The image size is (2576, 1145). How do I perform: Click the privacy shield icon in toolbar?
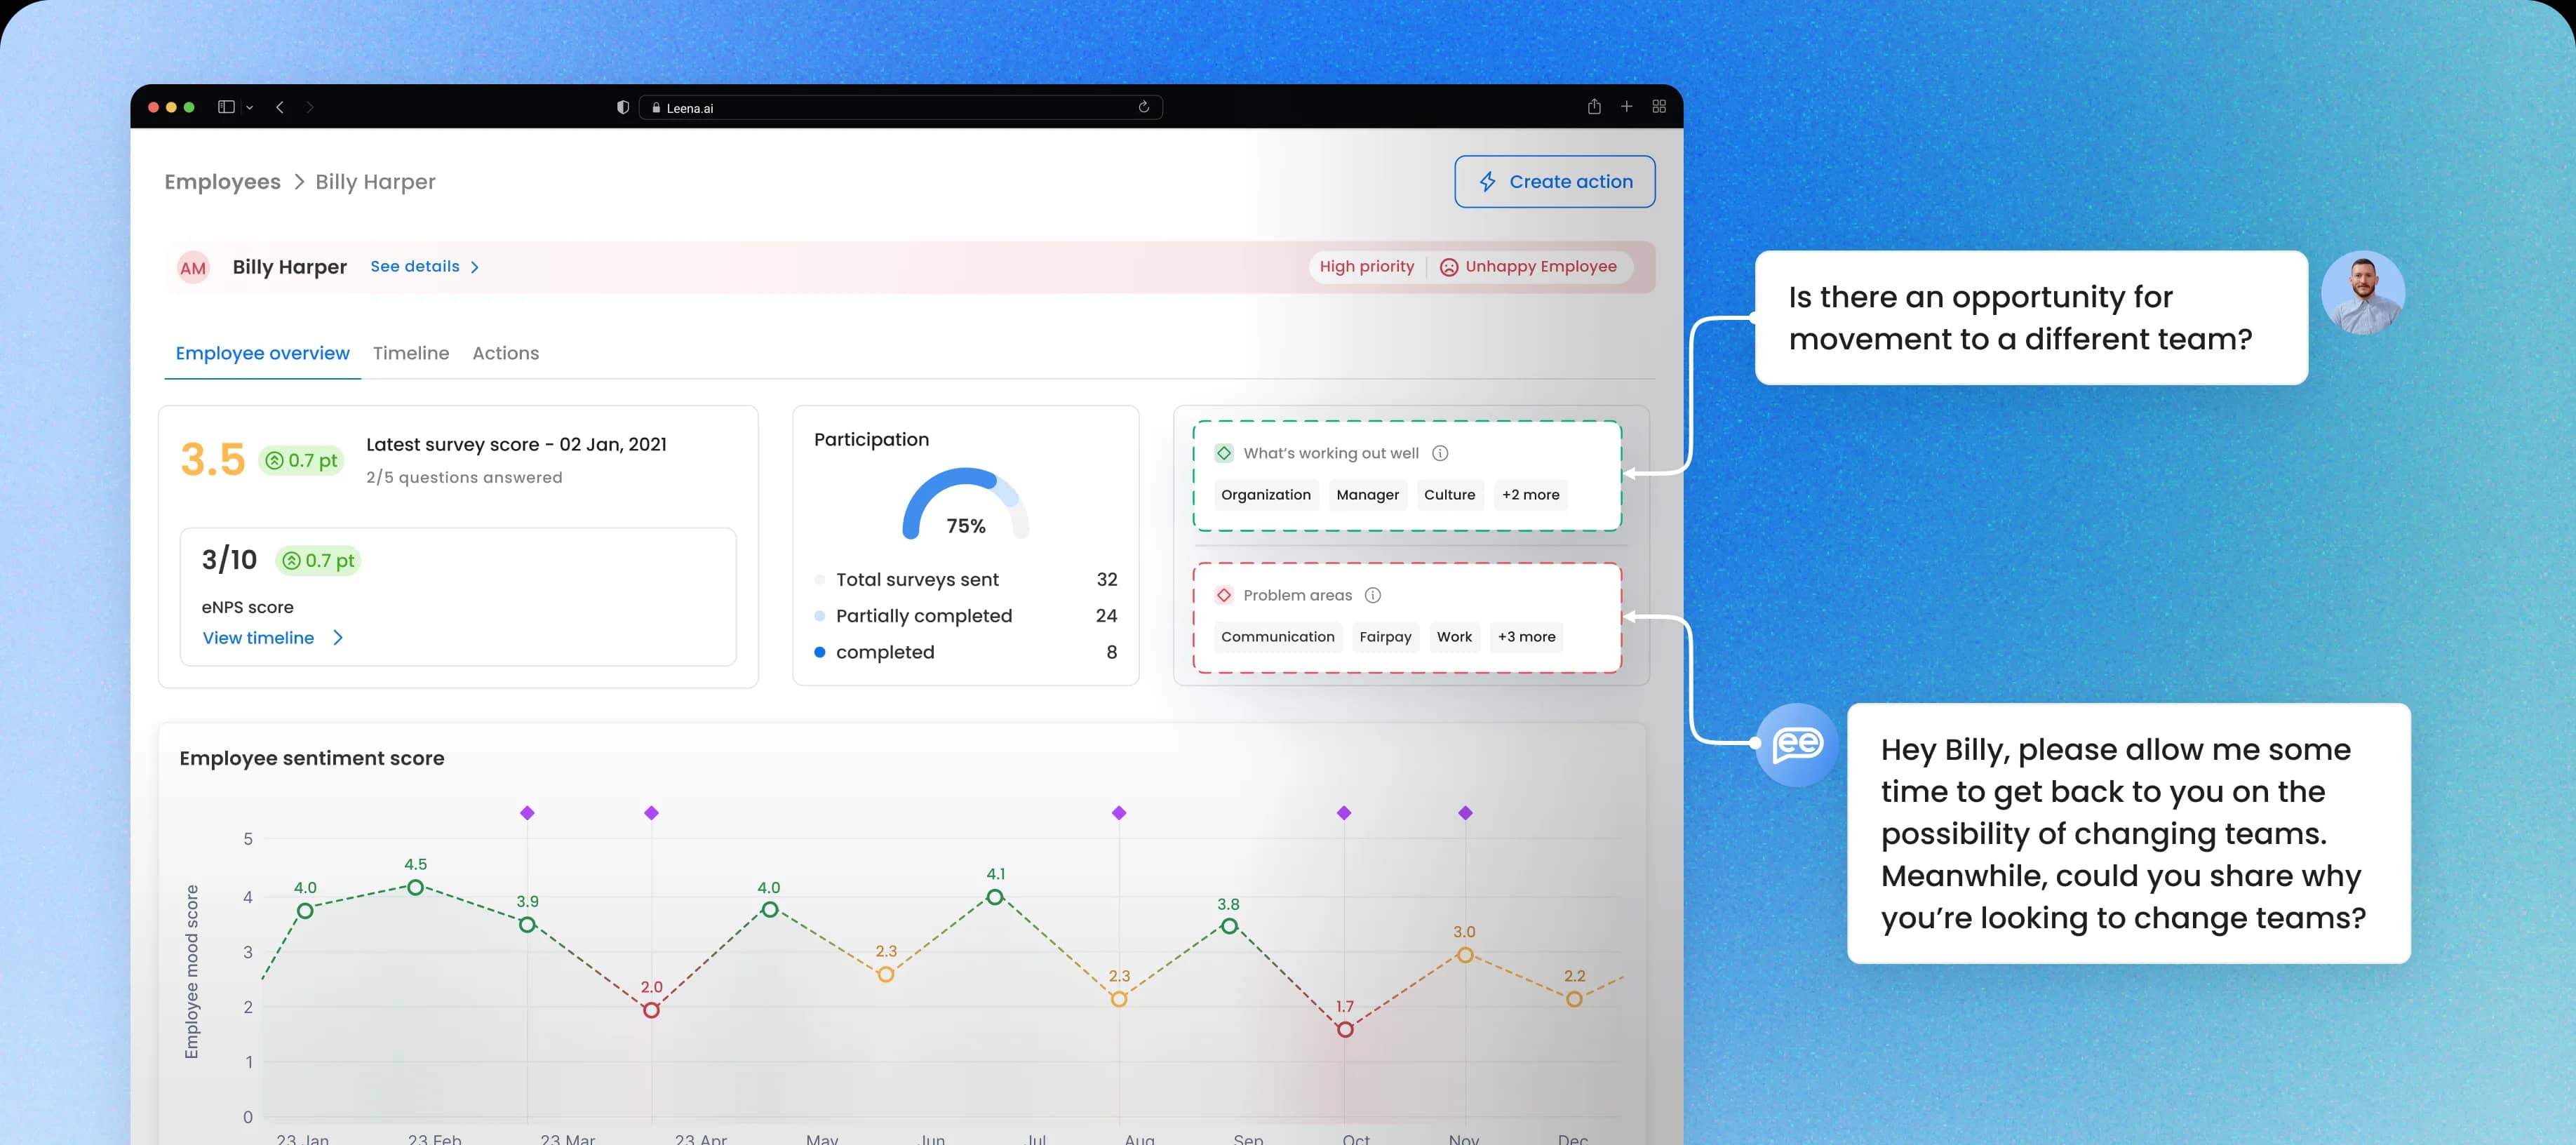point(623,107)
